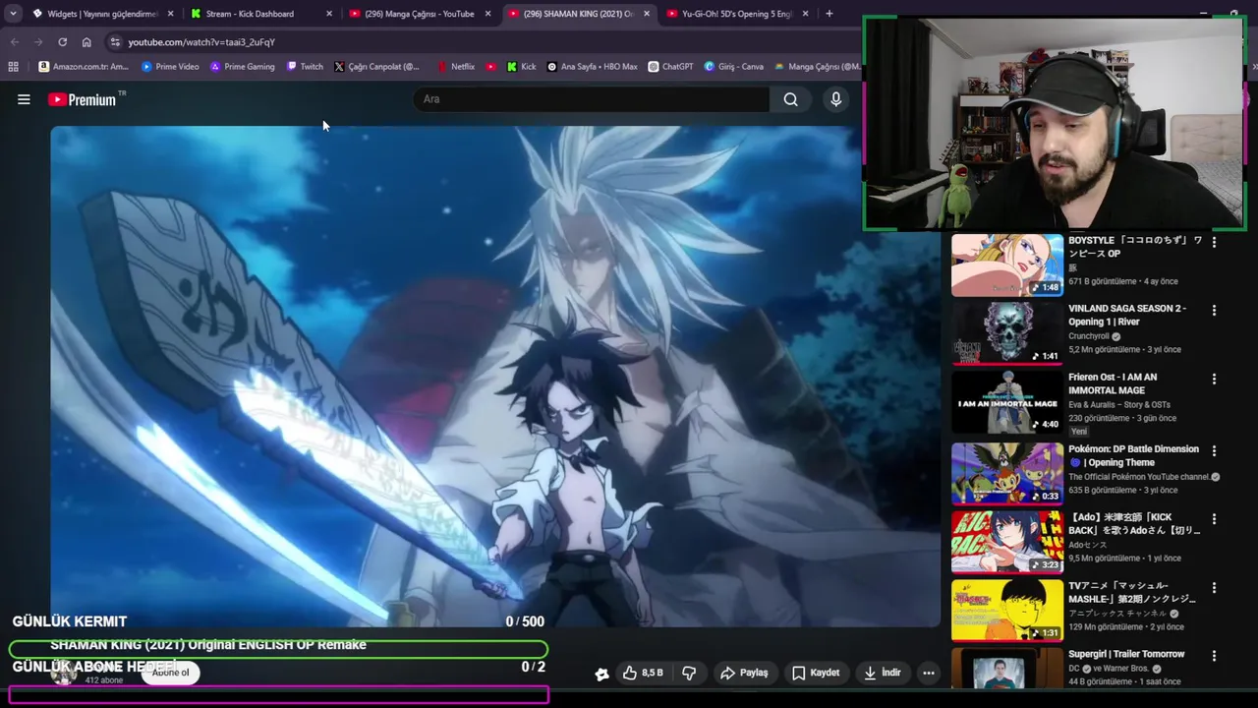Open the Prime Video bookmark
Image resolution: width=1258 pixels, height=708 pixels.
tap(170, 67)
